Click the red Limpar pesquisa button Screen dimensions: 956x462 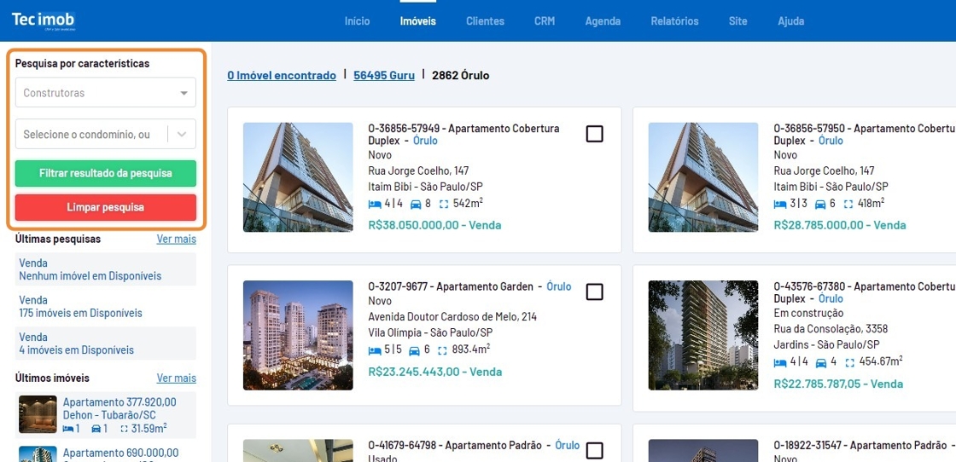click(x=105, y=207)
